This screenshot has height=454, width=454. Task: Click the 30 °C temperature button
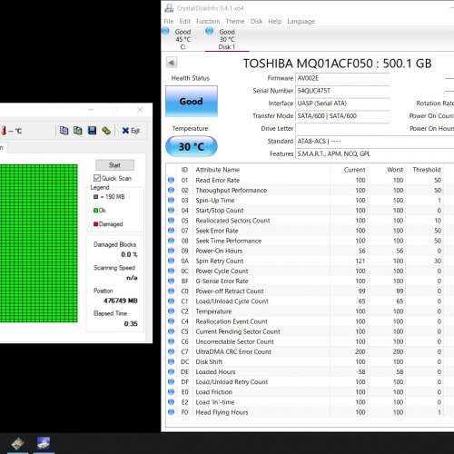192,146
